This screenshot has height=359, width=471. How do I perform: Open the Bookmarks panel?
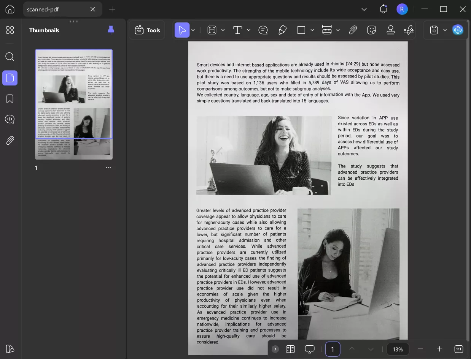pos(10,98)
